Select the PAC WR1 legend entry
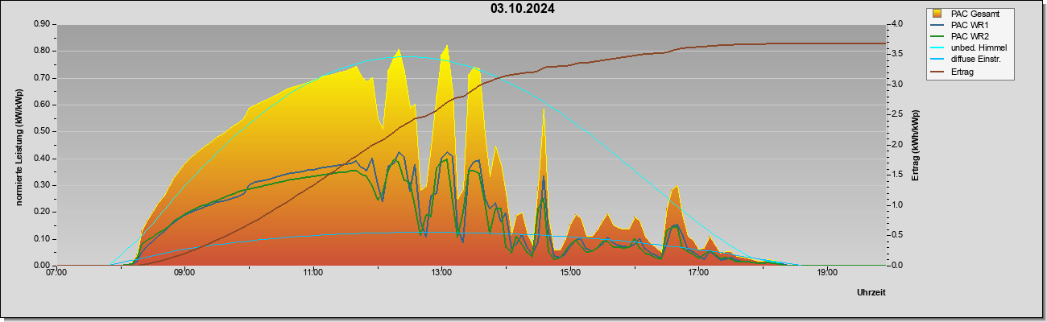The image size is (1047, 322). (967, 25)
